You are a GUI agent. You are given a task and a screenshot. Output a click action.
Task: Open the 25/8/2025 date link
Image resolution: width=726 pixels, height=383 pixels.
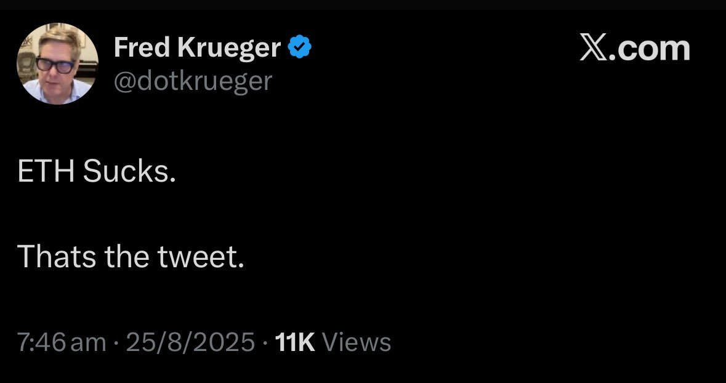pyautogui.click(x=190, y=342)
